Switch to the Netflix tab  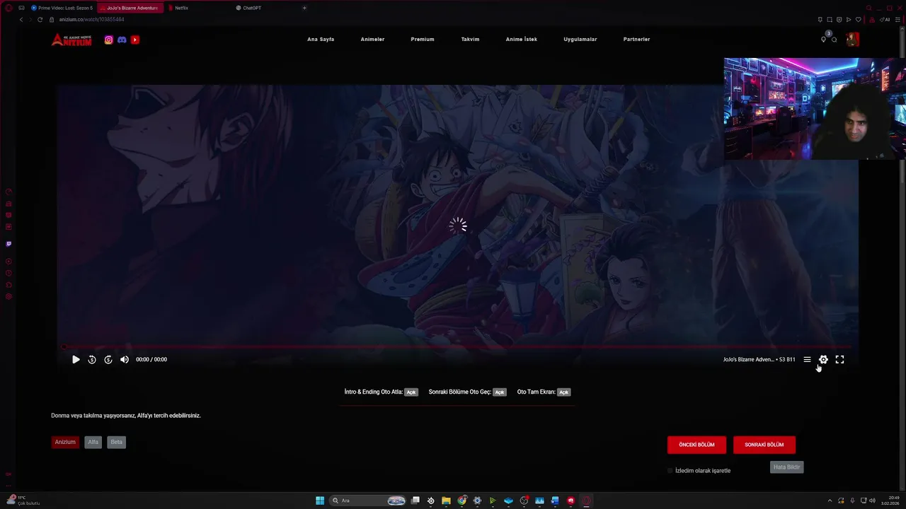pos(200,8)
